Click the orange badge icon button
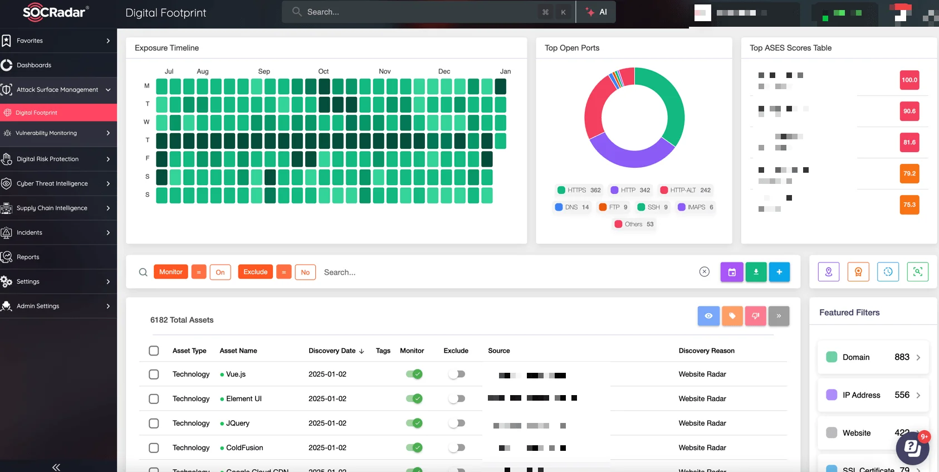 pos(858,271)
